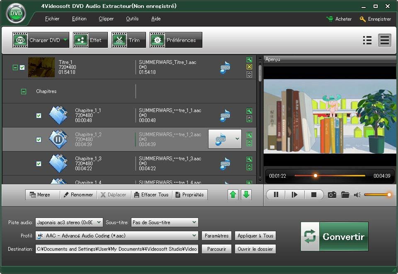The width and height of the screenshot is (398, 274).
Task: Click AAC format icon for Titre_1
Action: point(225,67)
